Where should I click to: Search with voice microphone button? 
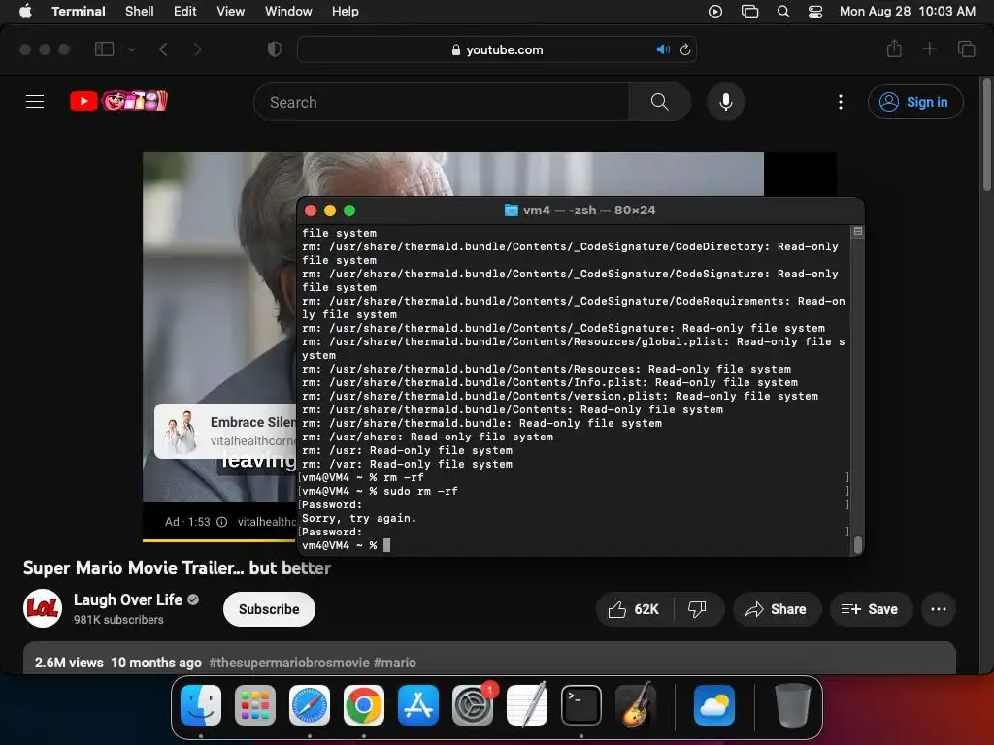pos(726,102)
